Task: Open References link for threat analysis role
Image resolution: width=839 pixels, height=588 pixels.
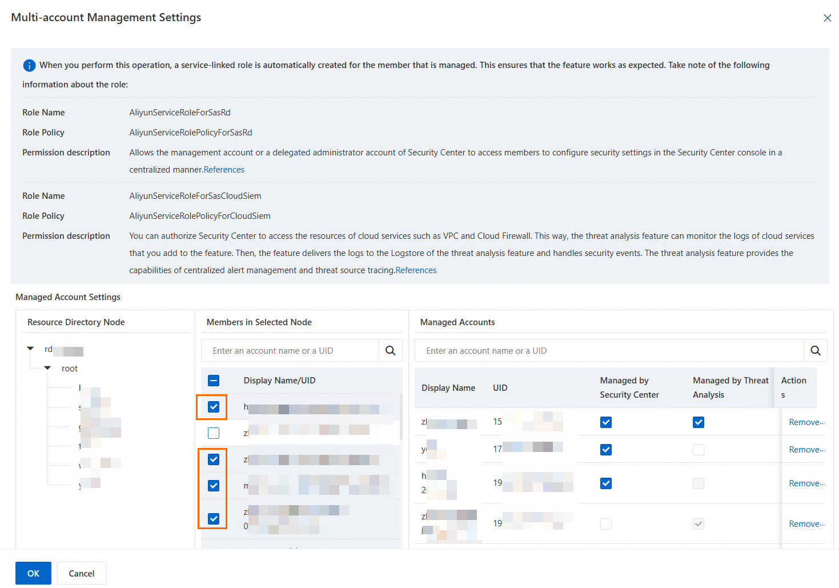Action: point(416,270)
